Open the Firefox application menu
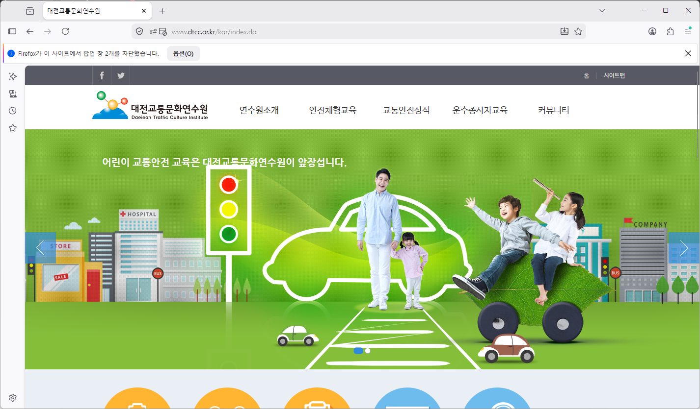 click(x=688, y=31)
